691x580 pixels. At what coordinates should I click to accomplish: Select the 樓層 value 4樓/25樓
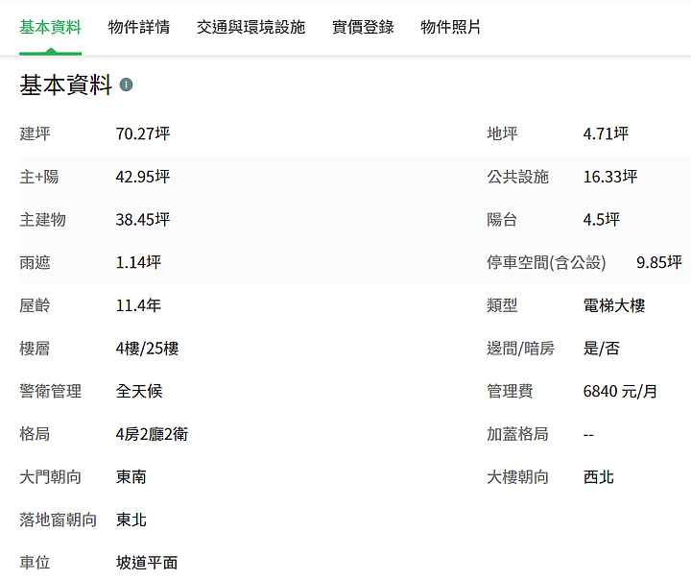(x=147, y=349)
